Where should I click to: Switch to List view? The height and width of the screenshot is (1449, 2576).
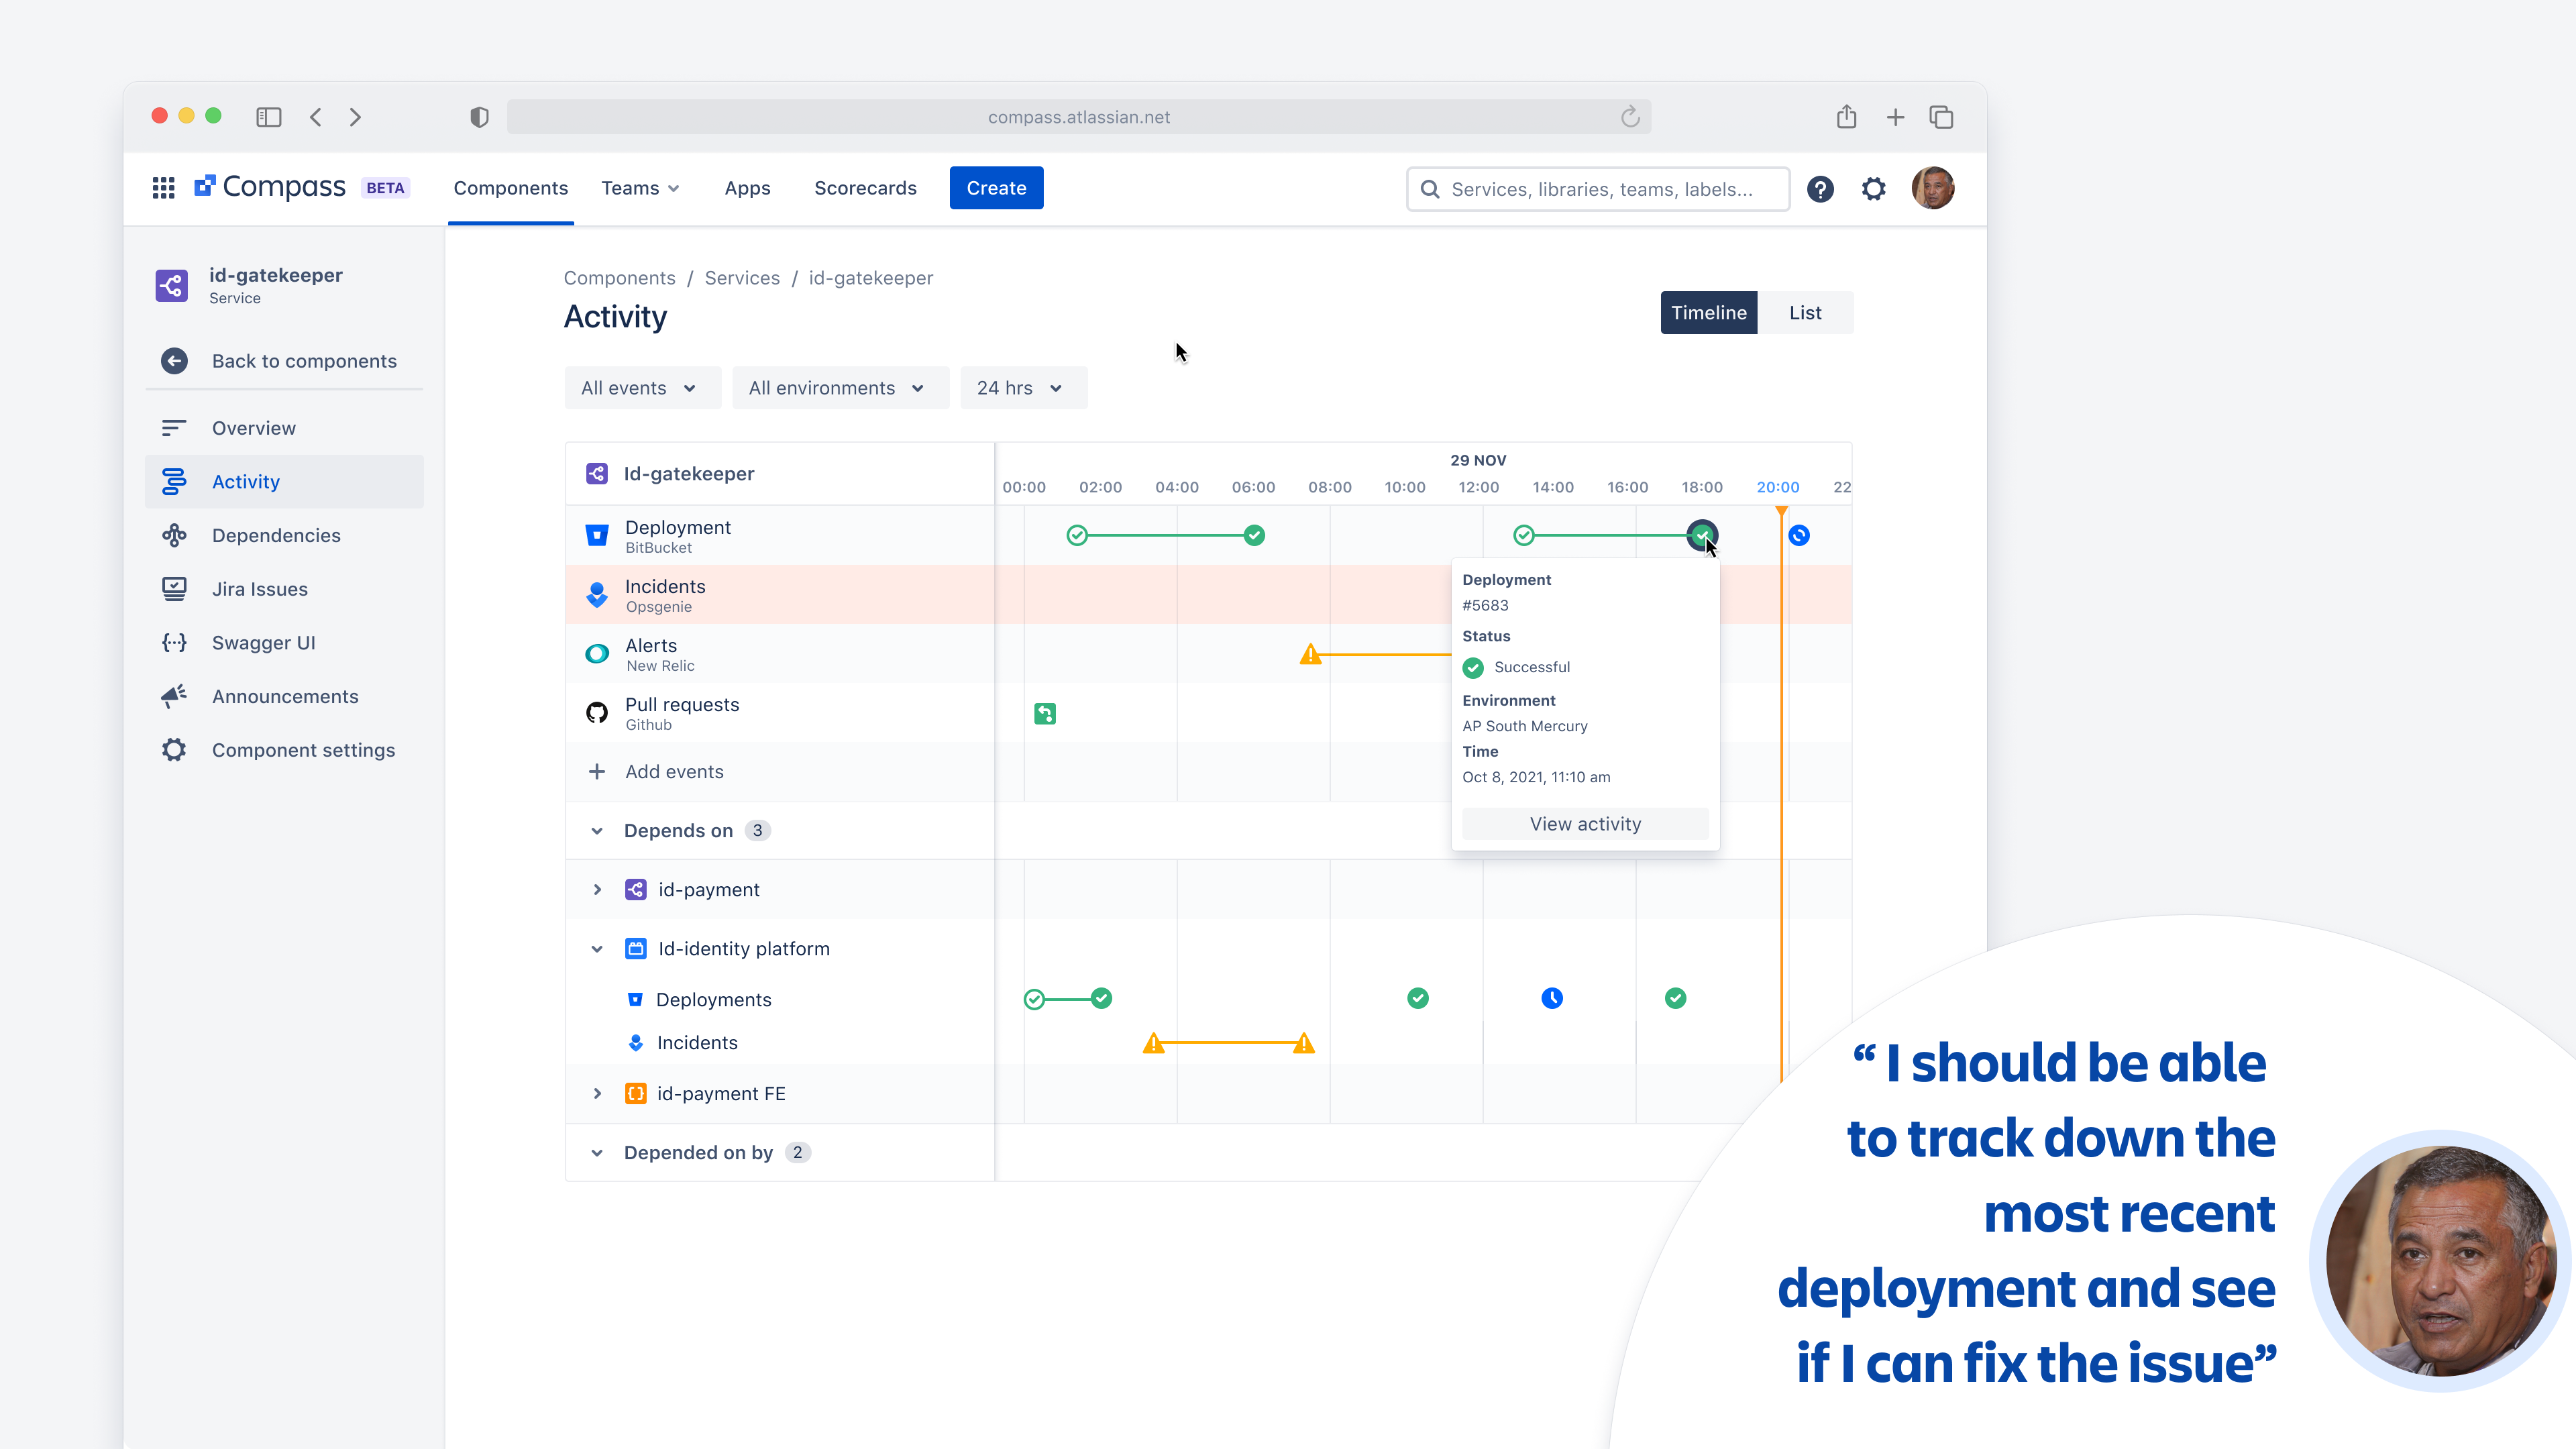[x=1805, y=313]
